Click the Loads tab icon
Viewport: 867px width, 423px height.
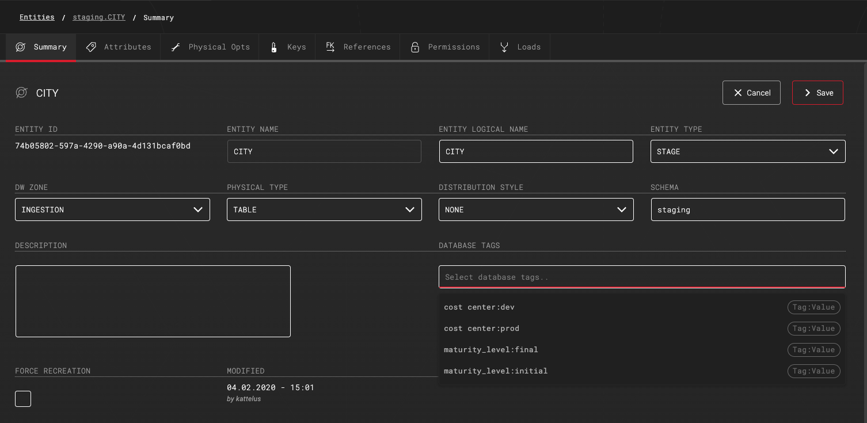pyautogui.click(x=504, y=47)
